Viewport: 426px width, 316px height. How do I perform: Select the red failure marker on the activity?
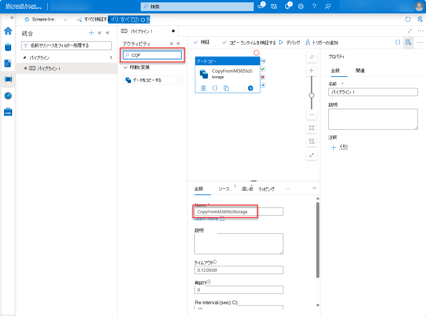coord(262,77)
